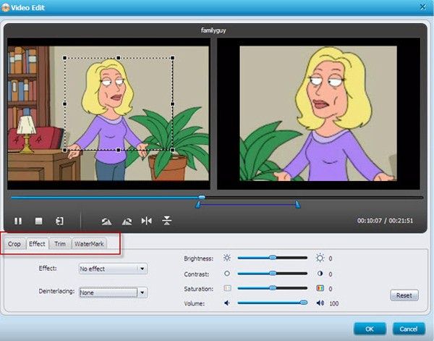
Task: Click the 'Volume:' label
Action: tap(195, 303)
